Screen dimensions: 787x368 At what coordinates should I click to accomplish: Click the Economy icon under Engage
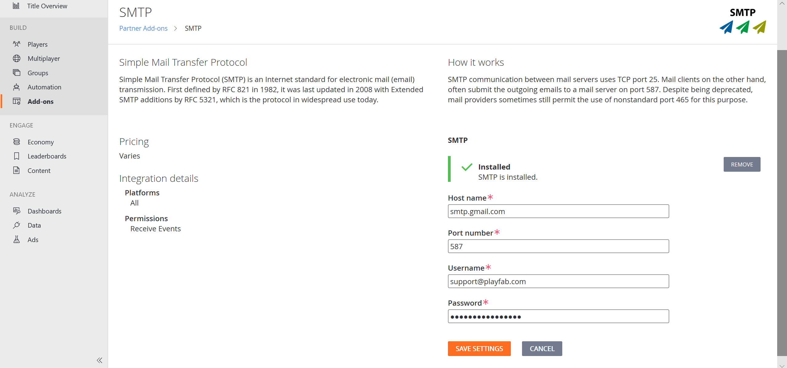tap(16, 141)
